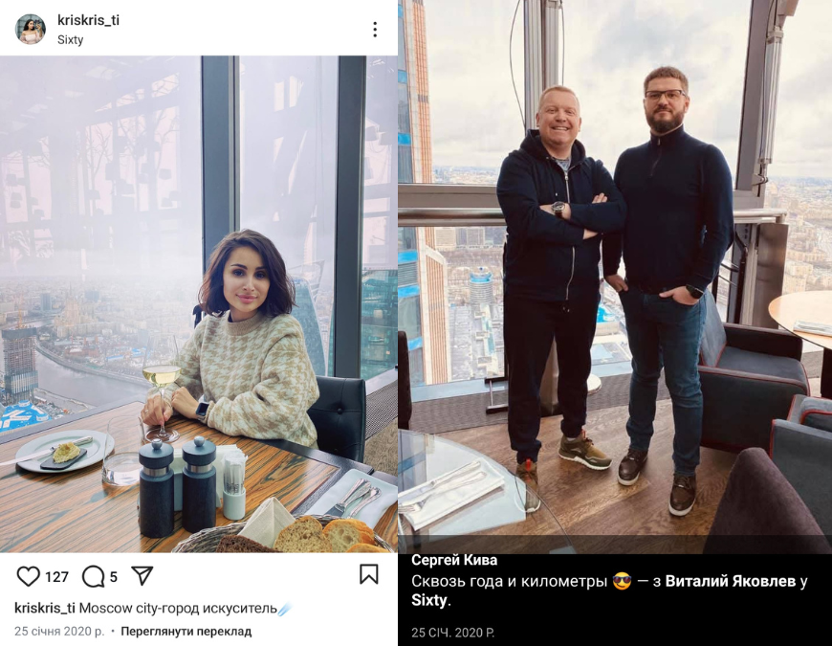Tap the right photo of two men

pos(615,277)
